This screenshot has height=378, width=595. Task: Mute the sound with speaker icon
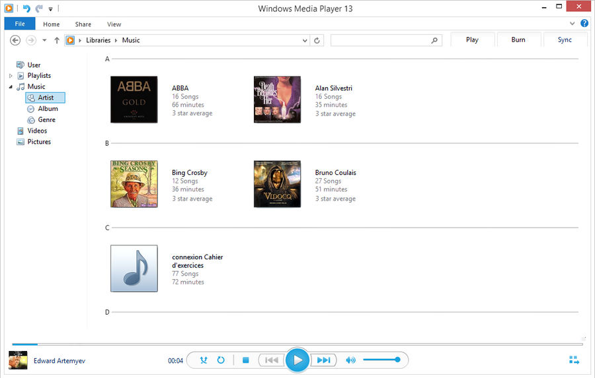(350, 360)
